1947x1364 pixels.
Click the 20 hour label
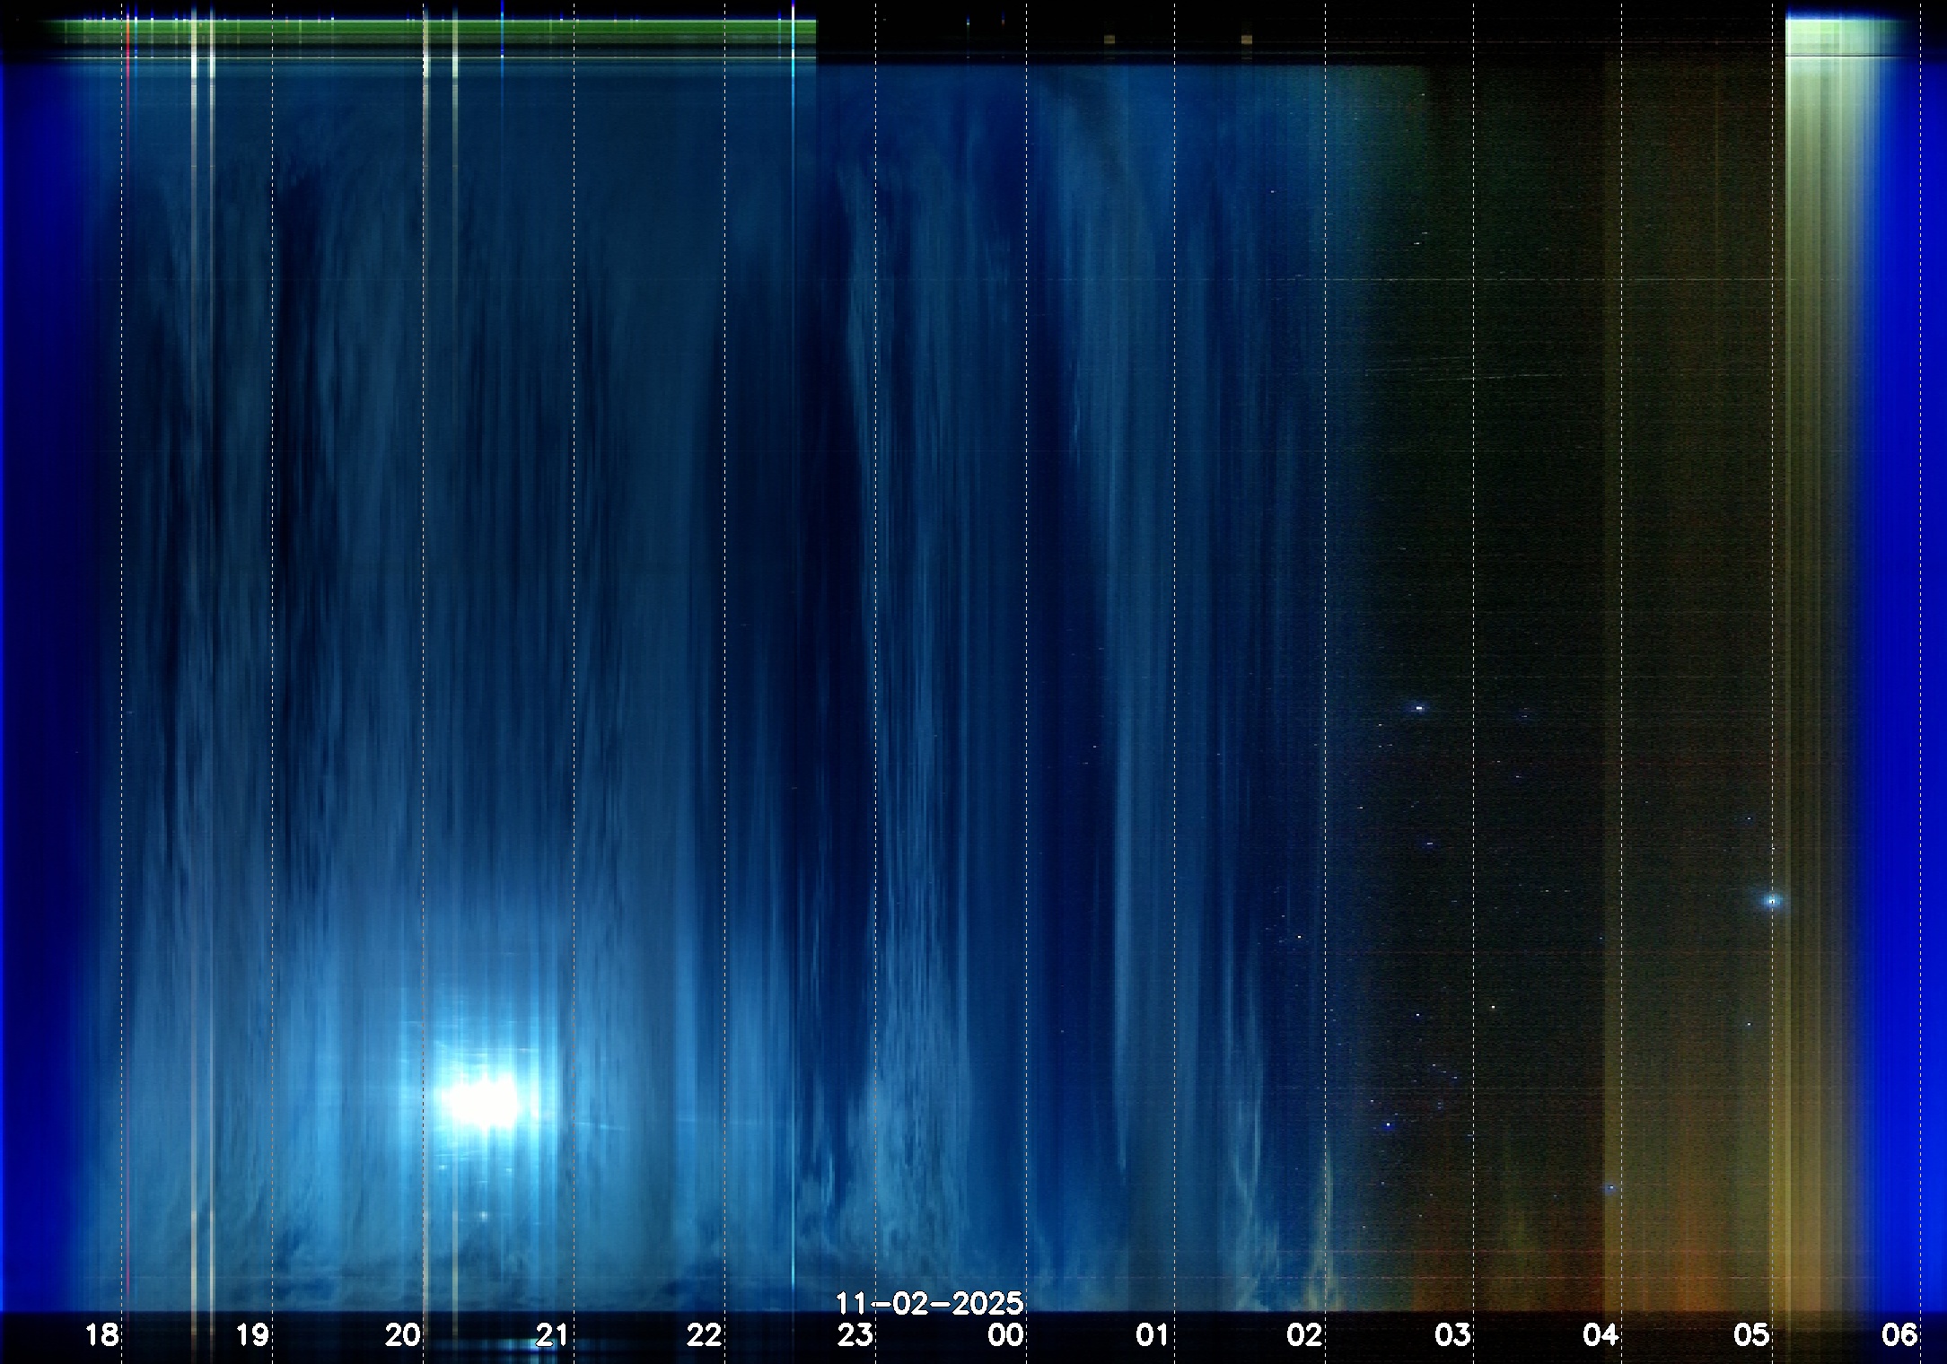coord(402,1335)
